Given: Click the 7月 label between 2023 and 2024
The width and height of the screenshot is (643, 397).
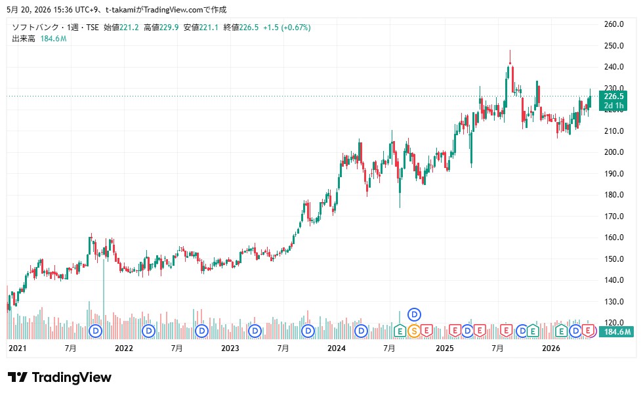Looking at the screenshot, I should (283, 348).
